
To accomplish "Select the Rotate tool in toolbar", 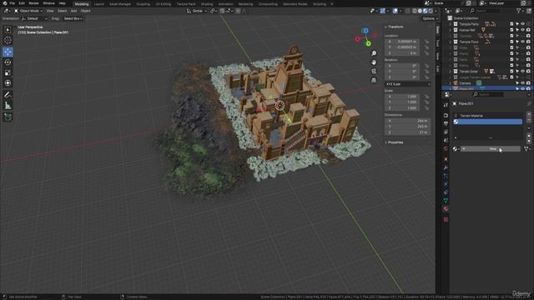I will 8,62.
